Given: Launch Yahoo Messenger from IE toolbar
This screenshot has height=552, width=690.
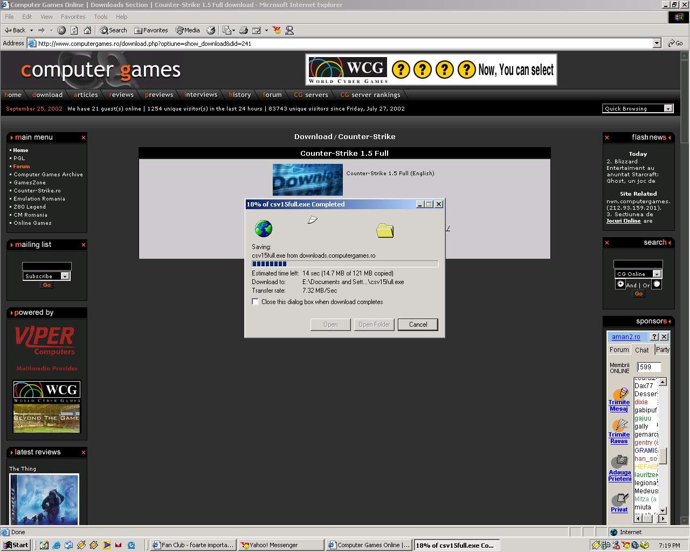Looking at the screenshot, I should pos(277,30).
